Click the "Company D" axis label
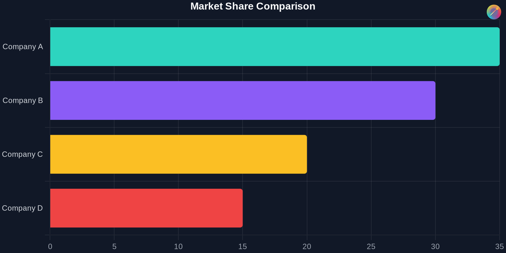This screenshot has height=253, width=506. coord(22,208)
